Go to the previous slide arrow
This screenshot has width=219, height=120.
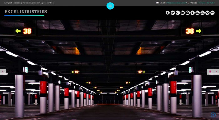3,72
